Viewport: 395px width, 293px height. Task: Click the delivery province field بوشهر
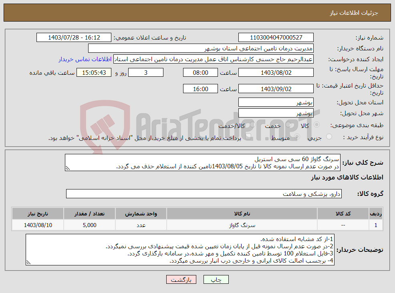point(276,102)
